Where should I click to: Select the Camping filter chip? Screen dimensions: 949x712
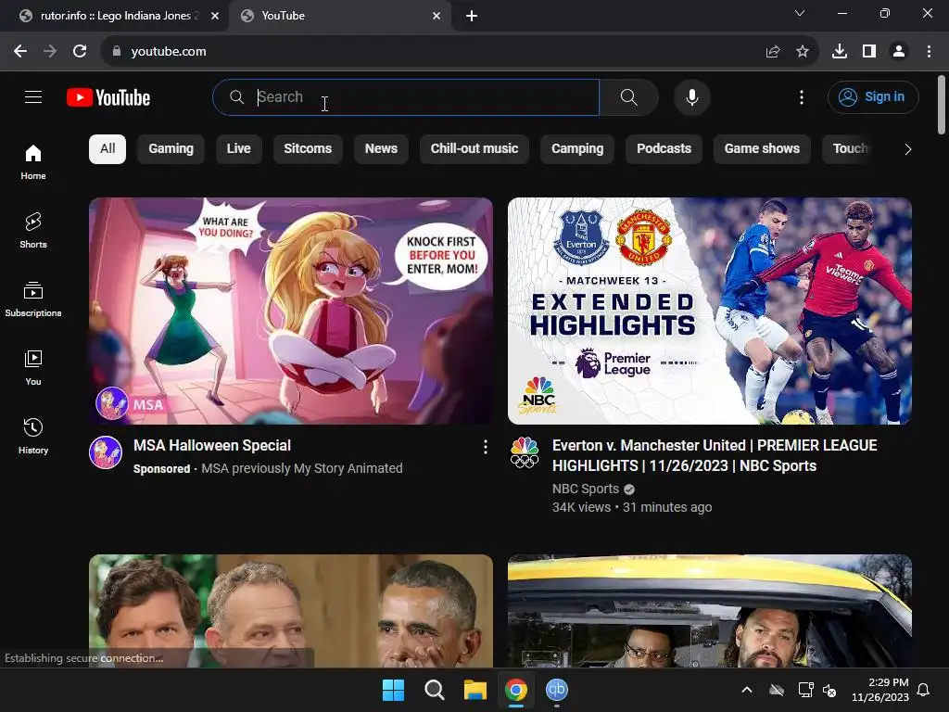pyautogui.click(x=577, y=149)
